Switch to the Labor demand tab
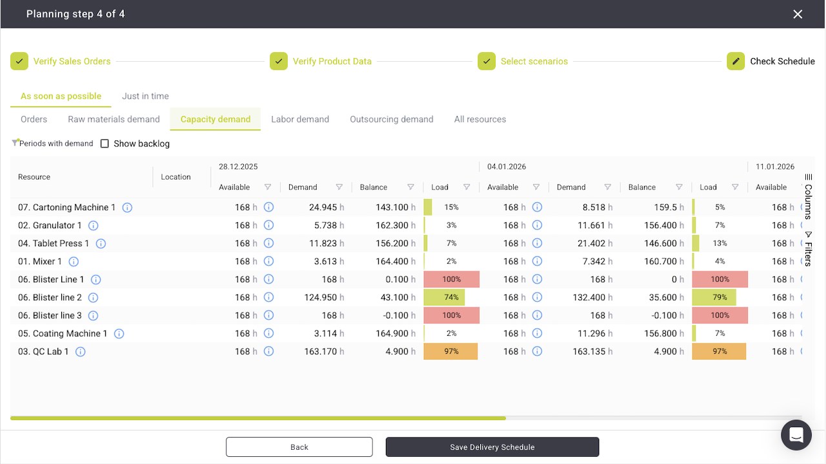This screenshot has height=464, width=826. click(300, 119)
